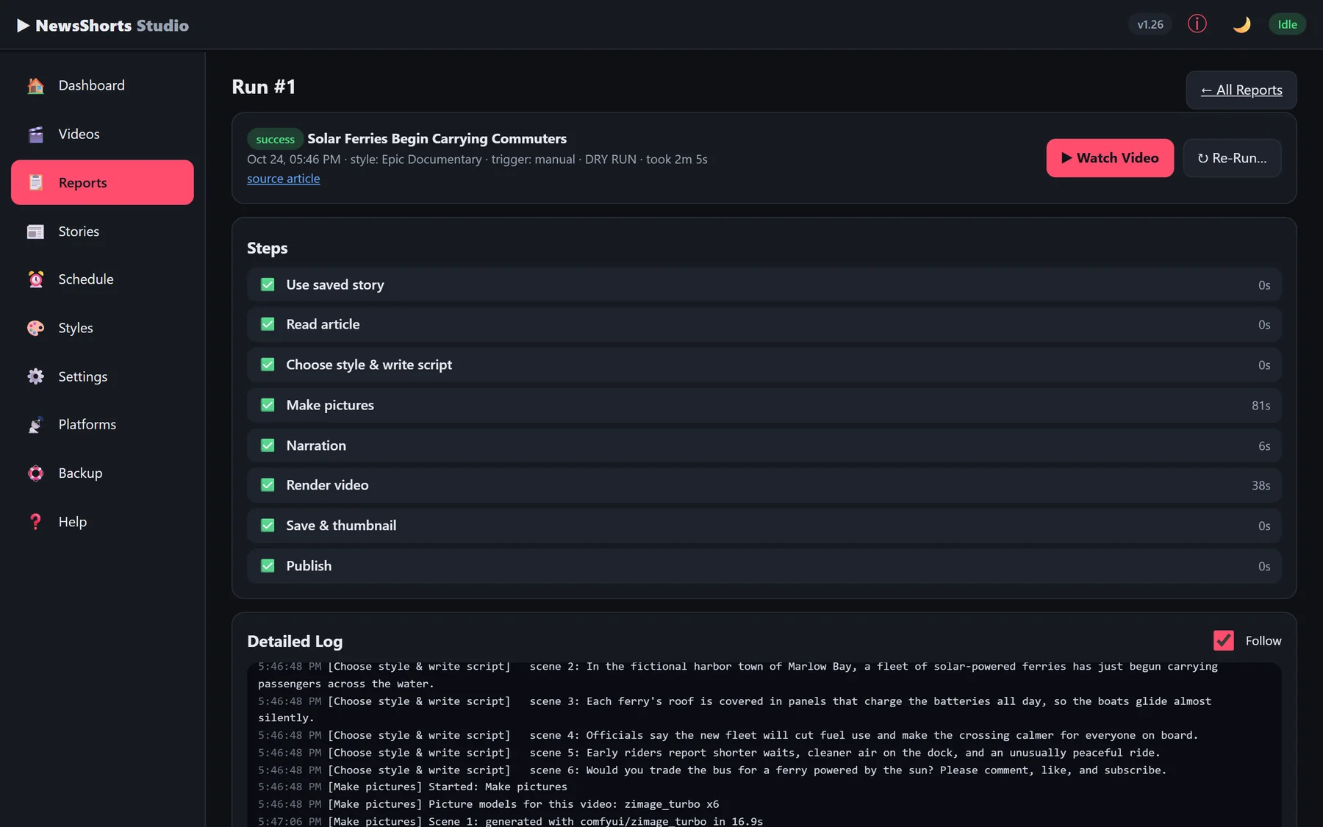Image resolution: width=1323 pixels, height=827 pixels.
Task: Return to All Reports
Action: click(x=1241, y=90)
